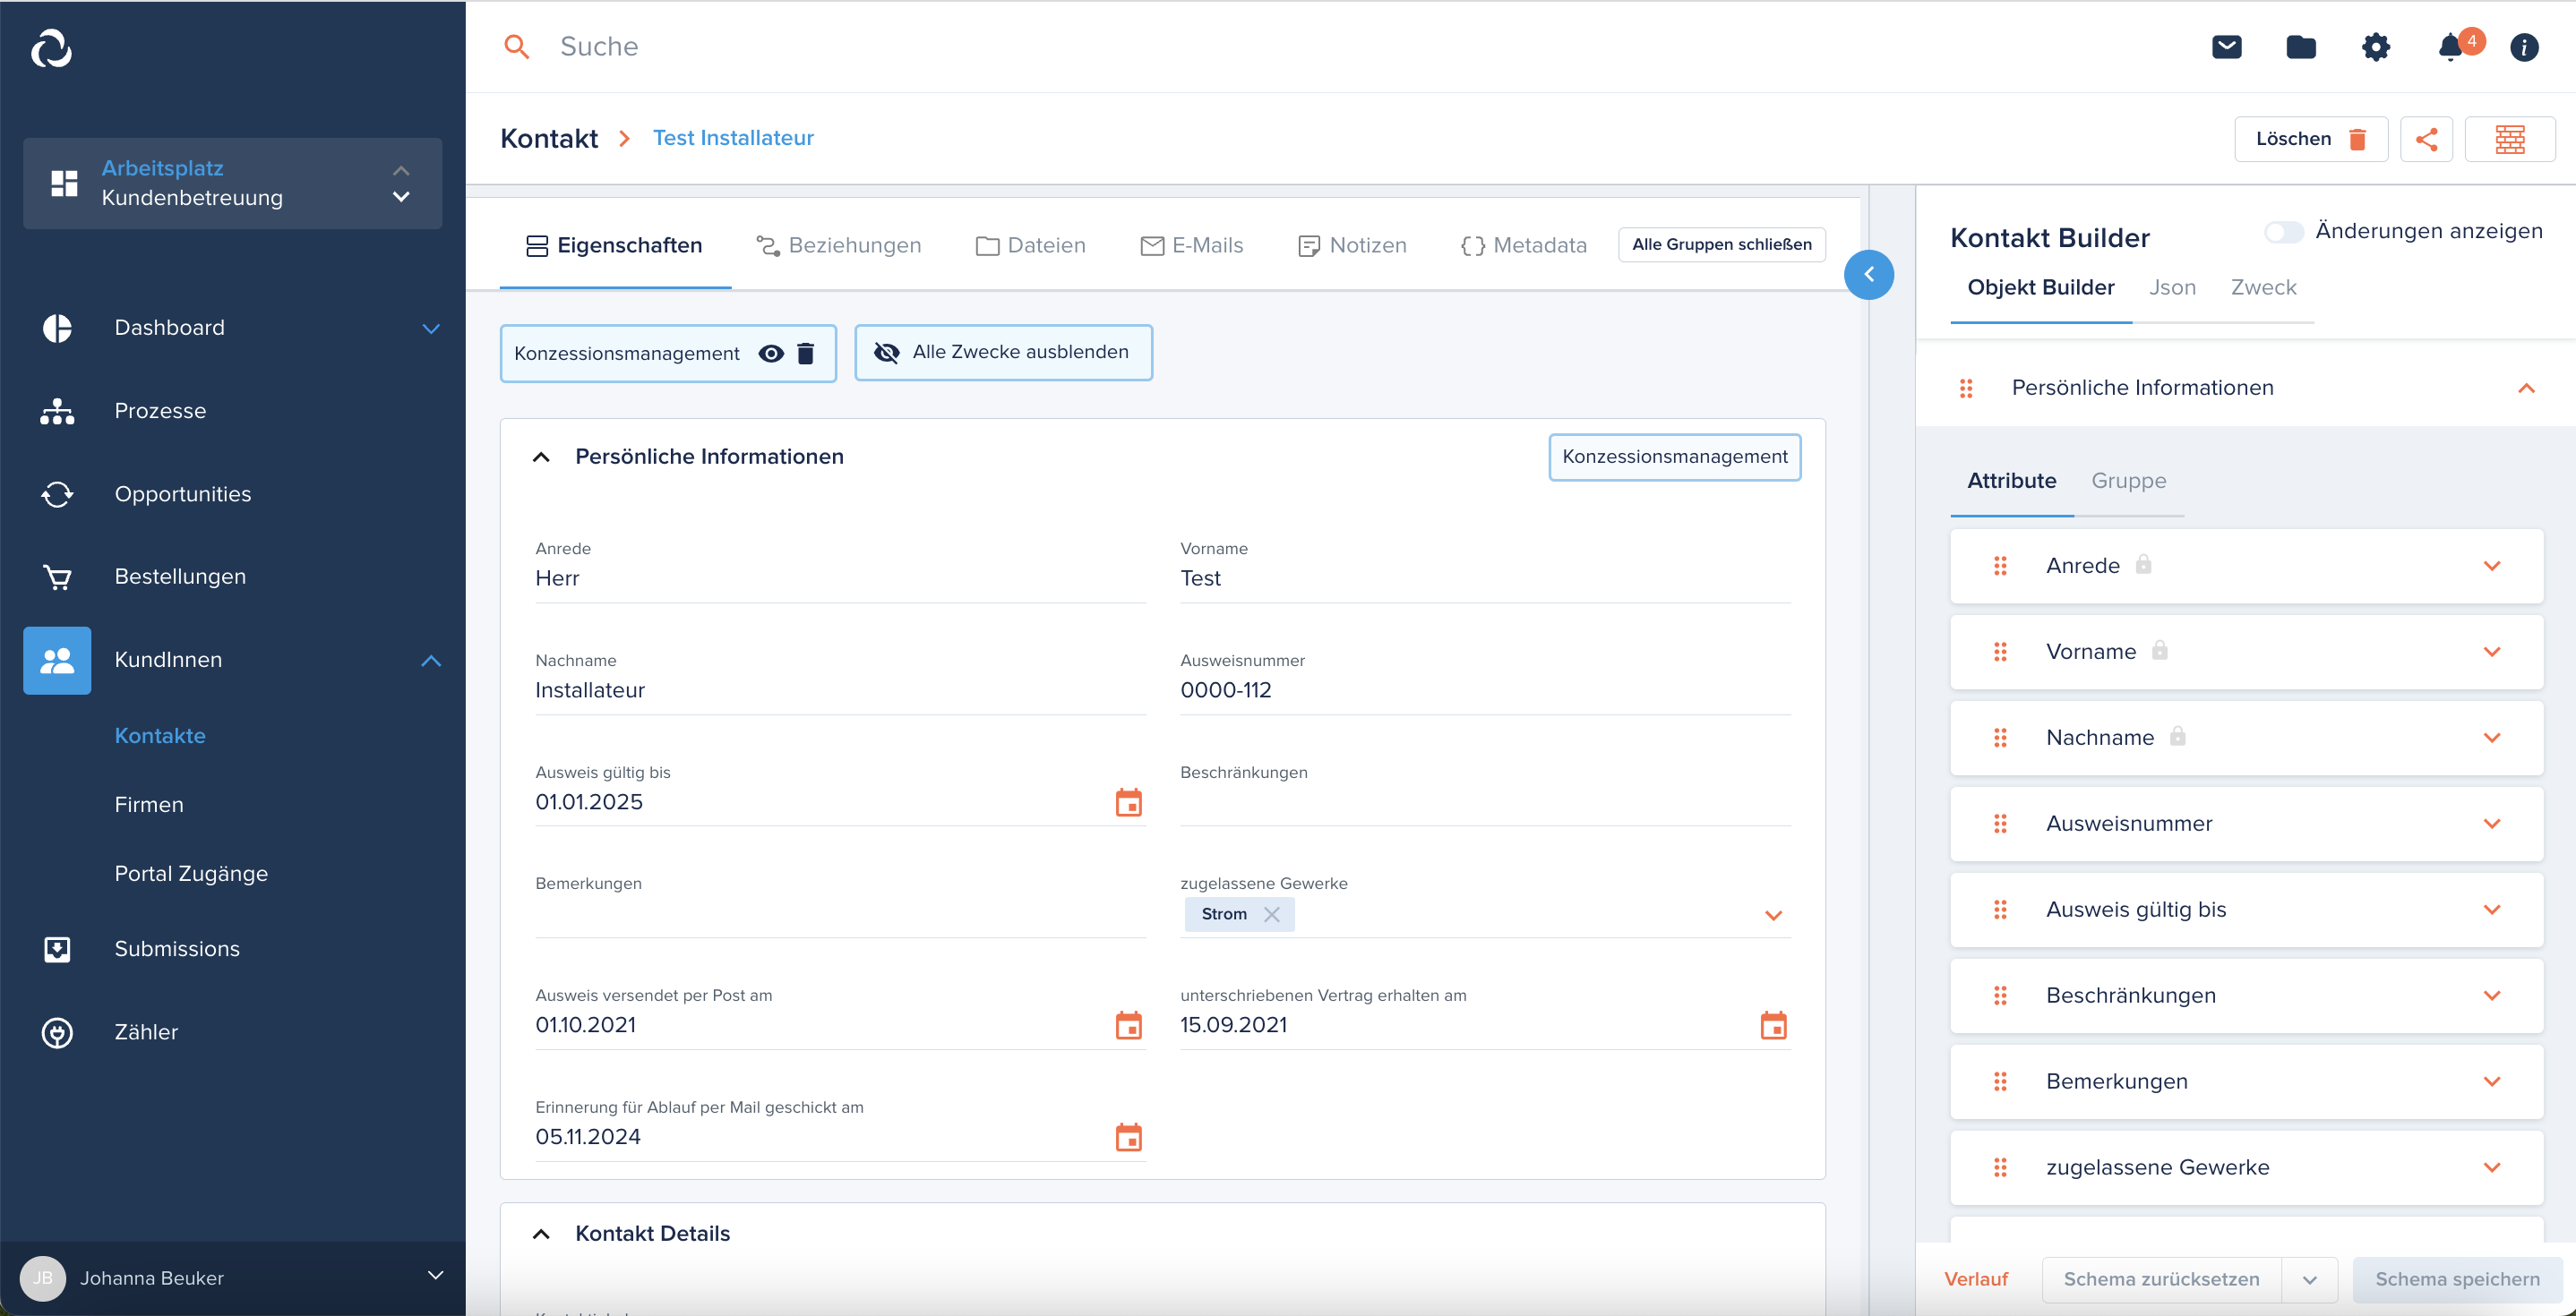This screenshot has height=1316, width=2576.
Task: Click Schema speichern button
Action: click(x=2457, y=1280)
